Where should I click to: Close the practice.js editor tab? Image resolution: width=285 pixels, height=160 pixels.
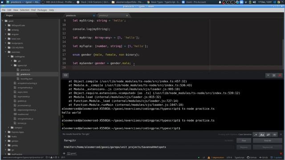pos(127,16)
